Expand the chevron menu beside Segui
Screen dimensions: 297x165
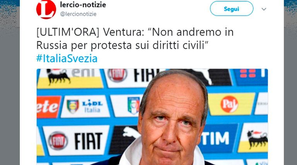(x=264, y=9)
